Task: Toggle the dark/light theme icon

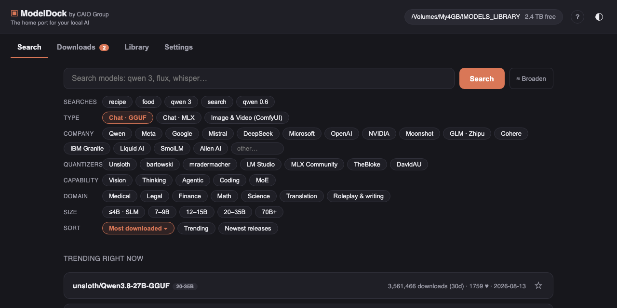Action: 599,17
